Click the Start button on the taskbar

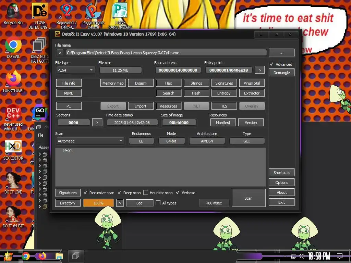[x=8, y=256]
